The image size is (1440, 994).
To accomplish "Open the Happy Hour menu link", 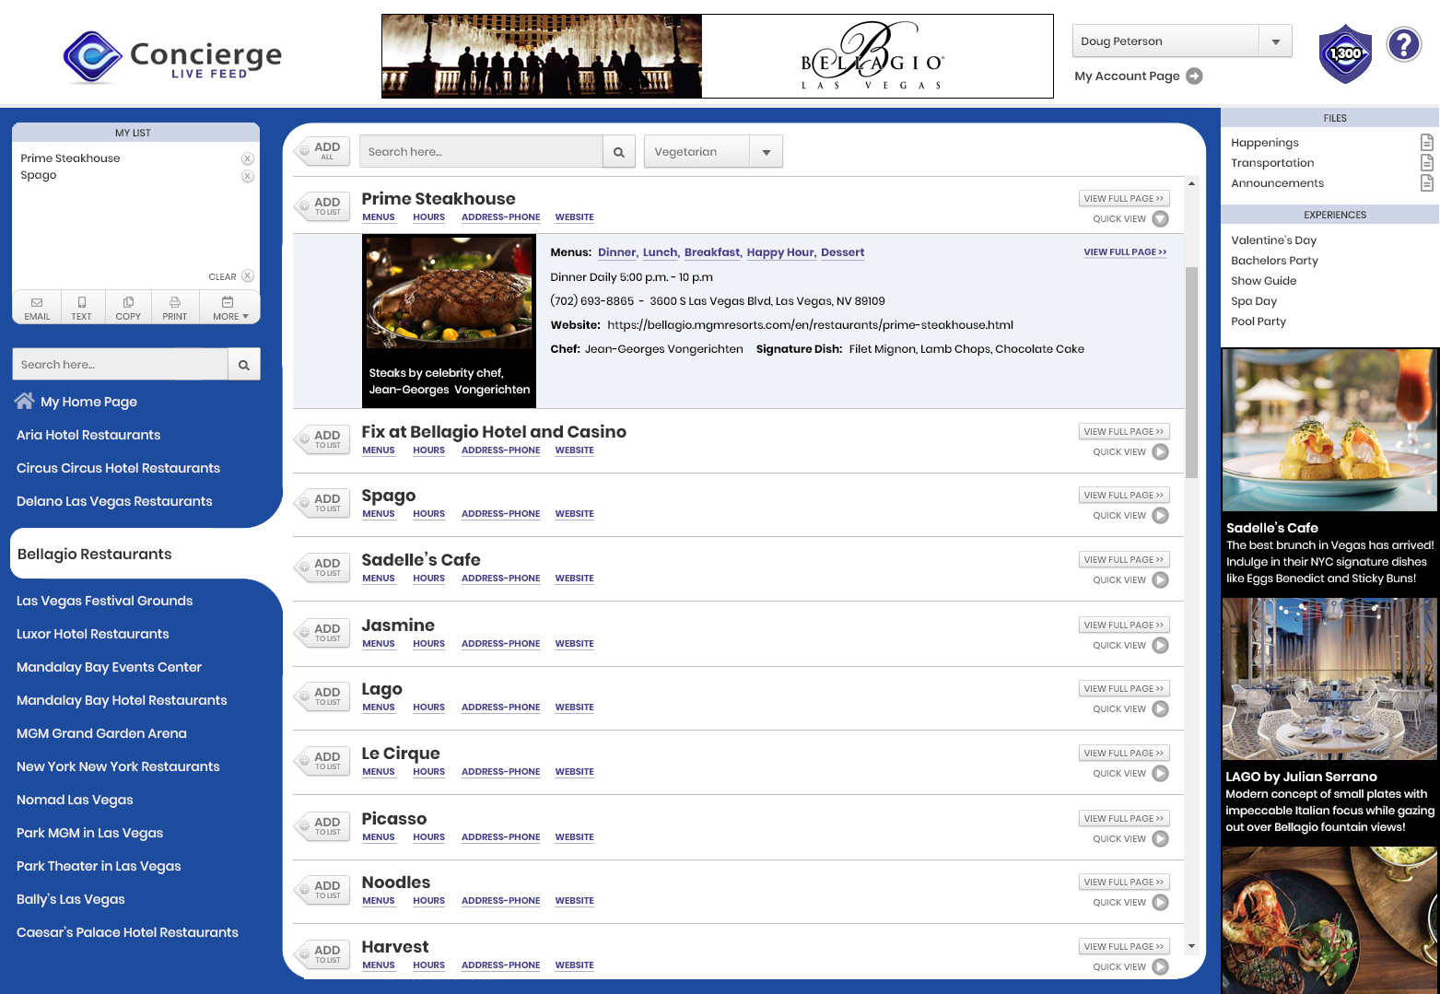I will click(780, 252).
